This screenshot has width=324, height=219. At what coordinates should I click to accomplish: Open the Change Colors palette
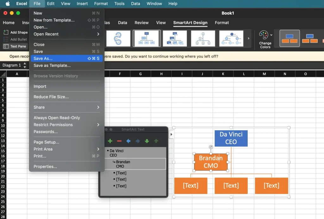pyautogui.click(x=265, y=40)
